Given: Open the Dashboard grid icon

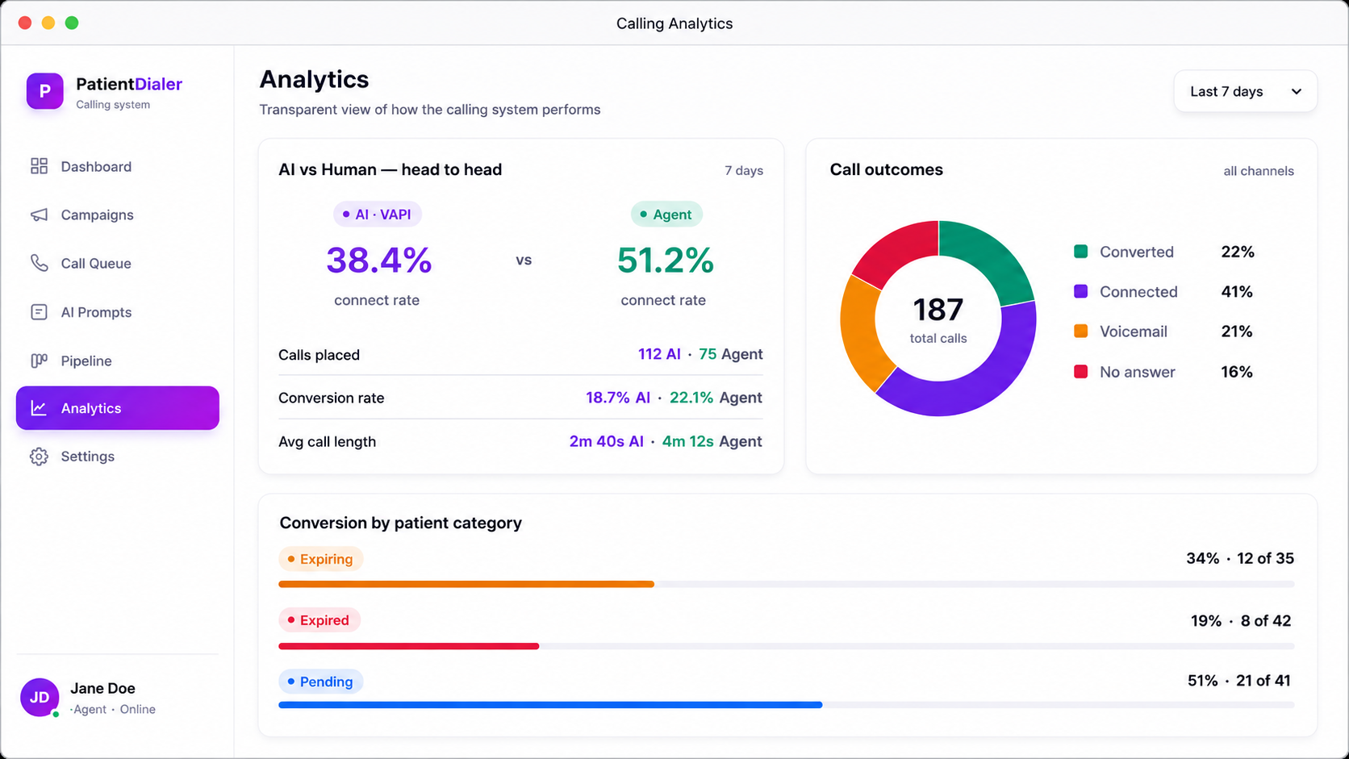Looking at the screenshot, I should coord(39,166).
